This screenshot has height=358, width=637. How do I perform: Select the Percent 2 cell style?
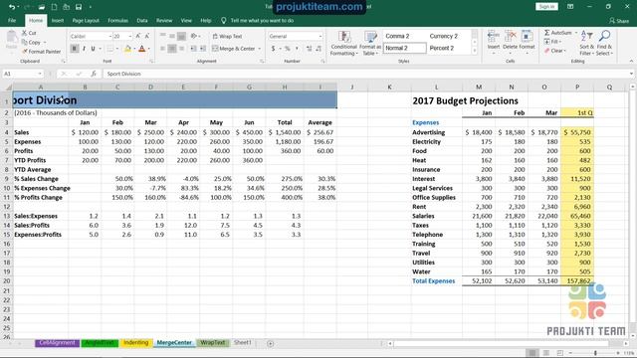(x=441, y=48)
